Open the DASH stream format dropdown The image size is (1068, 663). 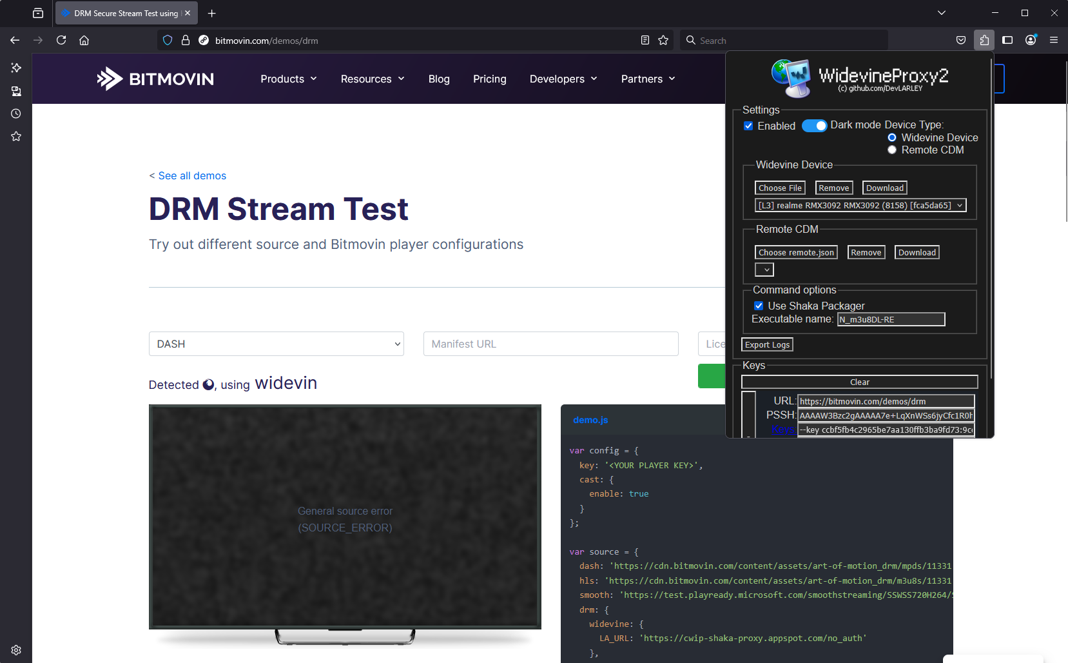(x=277, y=344)
